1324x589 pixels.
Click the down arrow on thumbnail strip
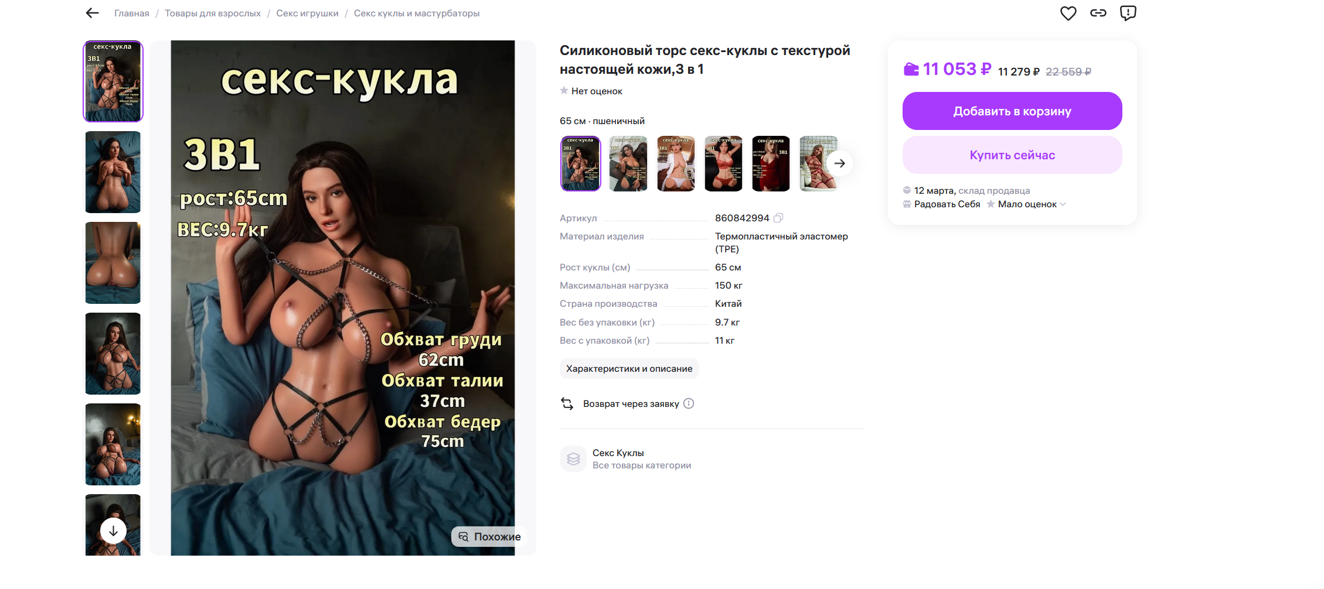[x=113, y=530]
